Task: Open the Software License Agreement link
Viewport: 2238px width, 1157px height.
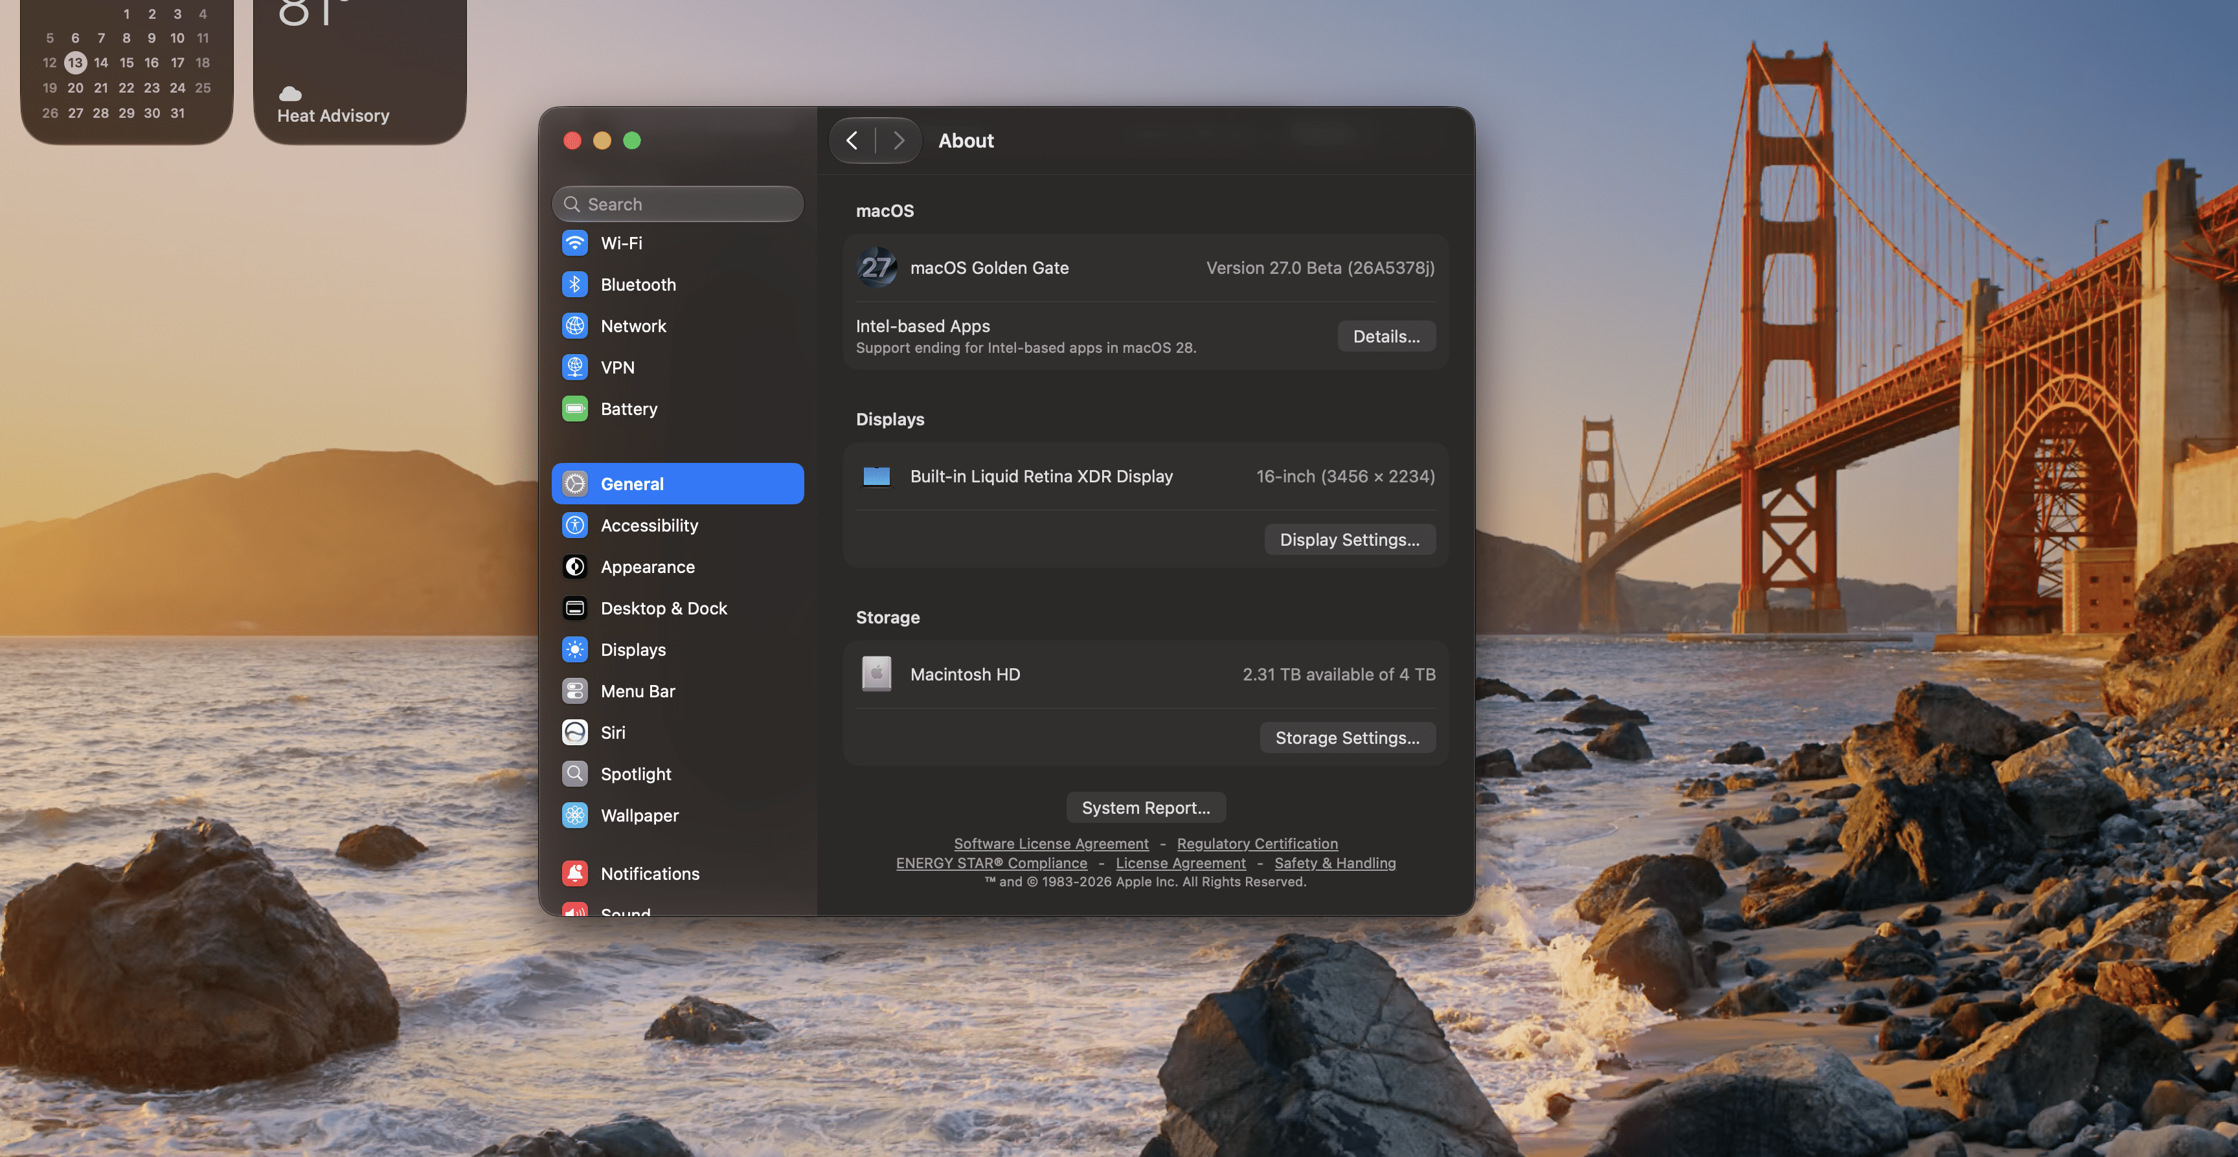Action: click(x=1050, y=844)
